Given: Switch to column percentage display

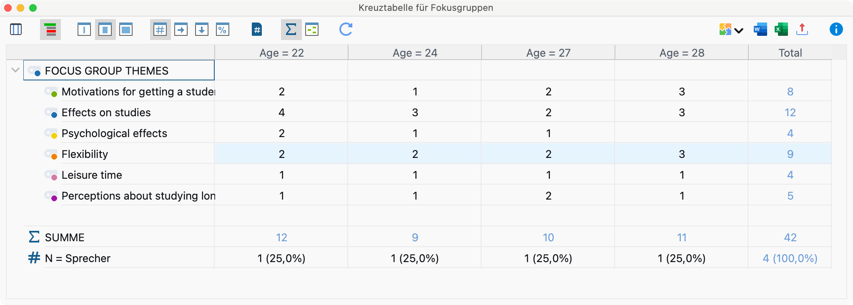Looking at the screenshot, I should tap(202, 30).
